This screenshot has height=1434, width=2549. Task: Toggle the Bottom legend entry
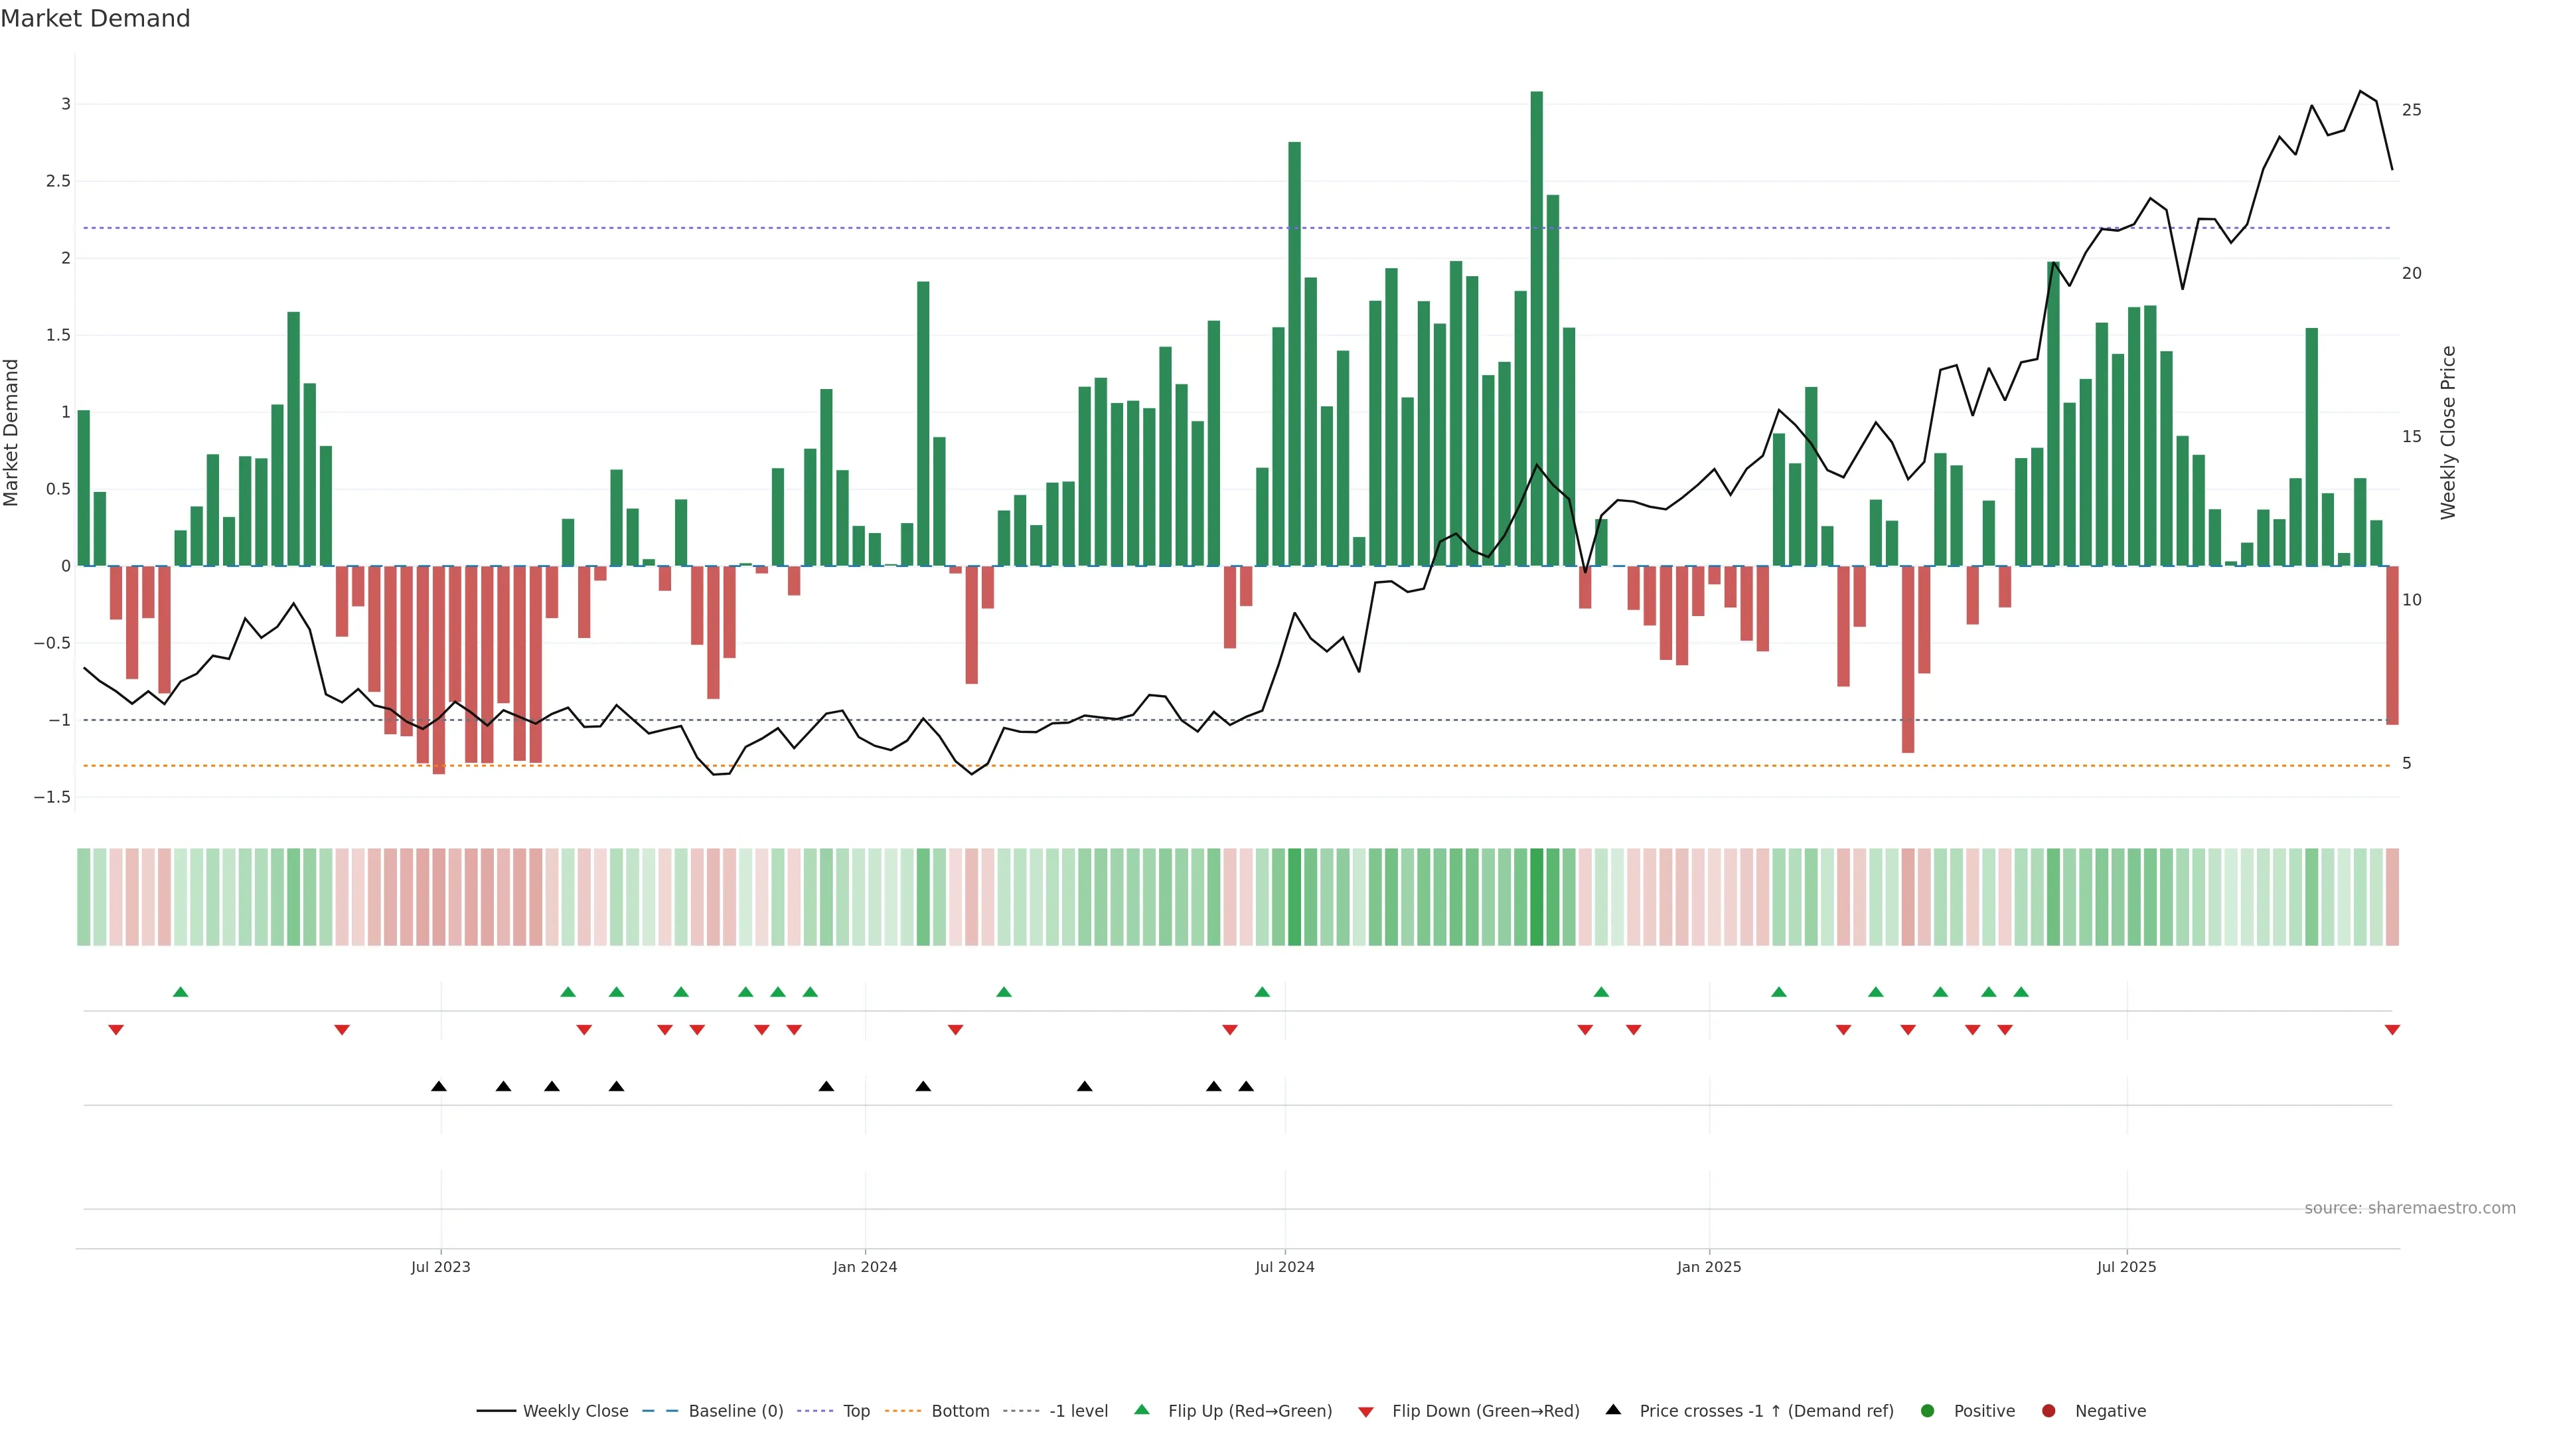(x=960, y=1411)
